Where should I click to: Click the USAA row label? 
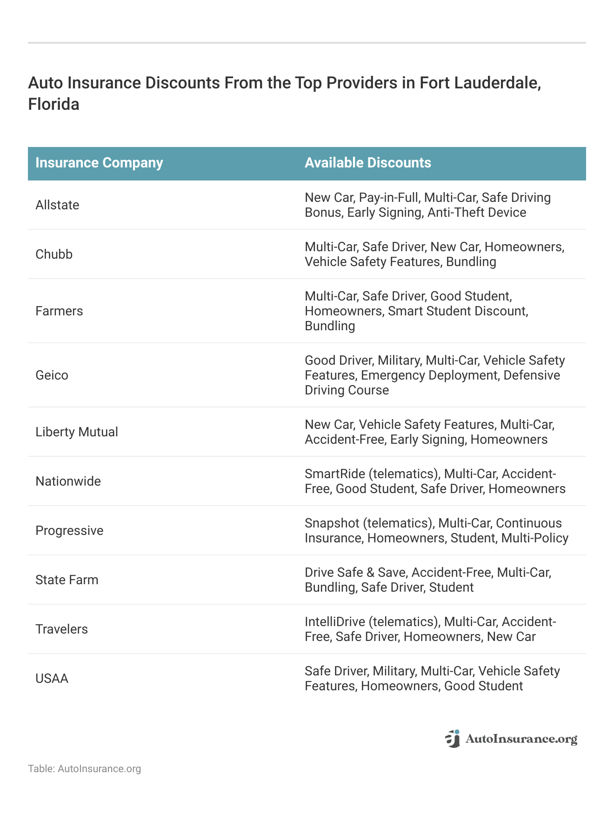tap(52, 679)
